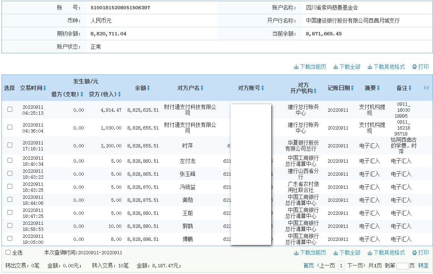
Task: Go to 上一页 previous page
Action: pyautogui.click(x=326, y=266)
